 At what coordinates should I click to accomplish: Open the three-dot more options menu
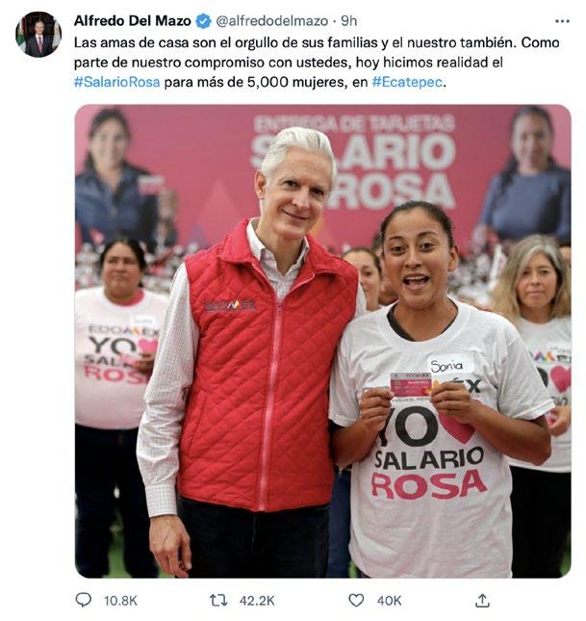coord(562,21)
